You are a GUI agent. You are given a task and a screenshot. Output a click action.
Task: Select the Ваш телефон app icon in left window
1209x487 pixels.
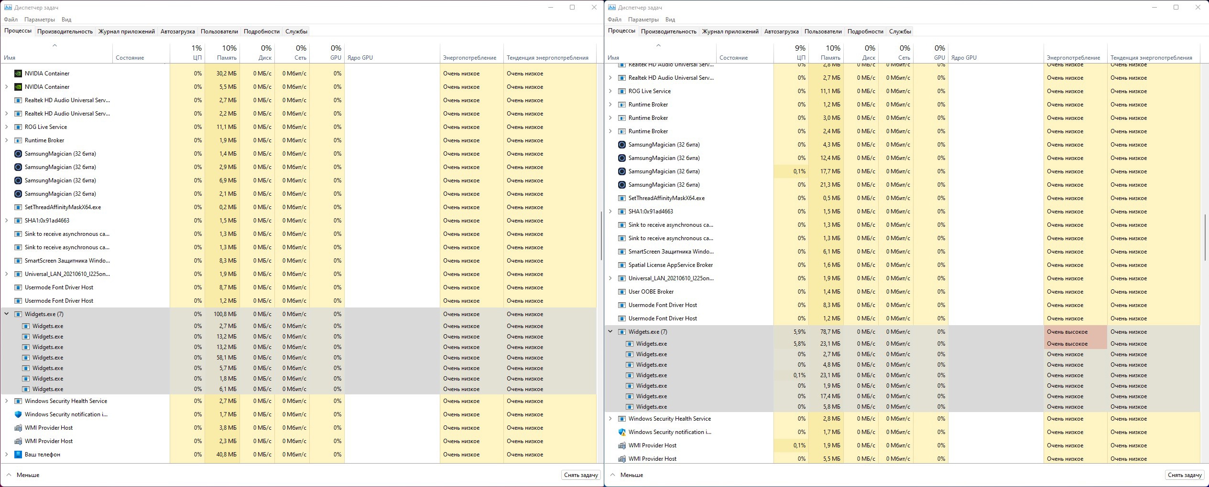tap(18, 455)
